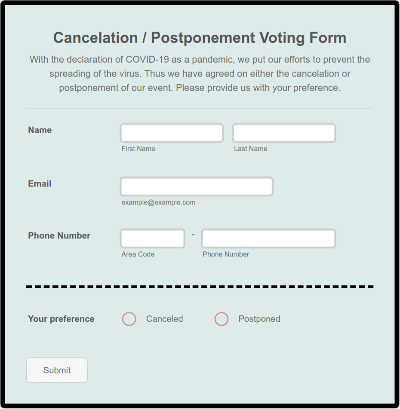
Task: Focus the Email address input
Action: point(196,186)
